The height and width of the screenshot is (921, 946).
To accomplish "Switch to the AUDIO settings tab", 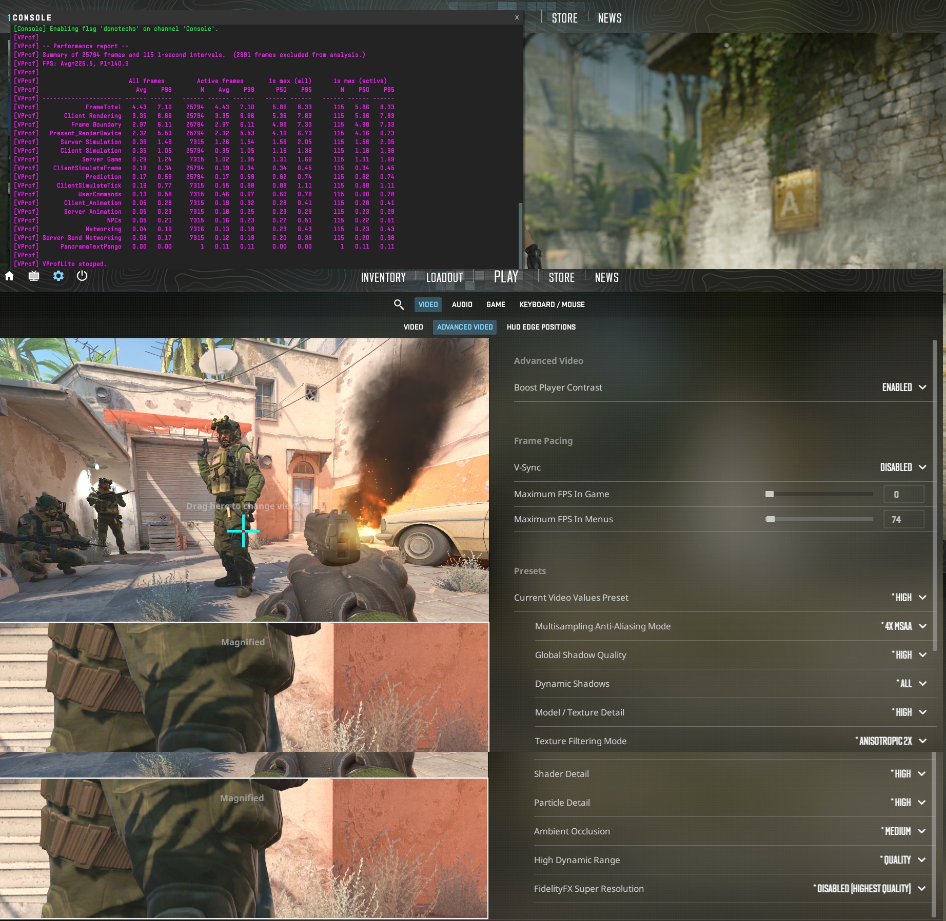I will pos(462,304).
